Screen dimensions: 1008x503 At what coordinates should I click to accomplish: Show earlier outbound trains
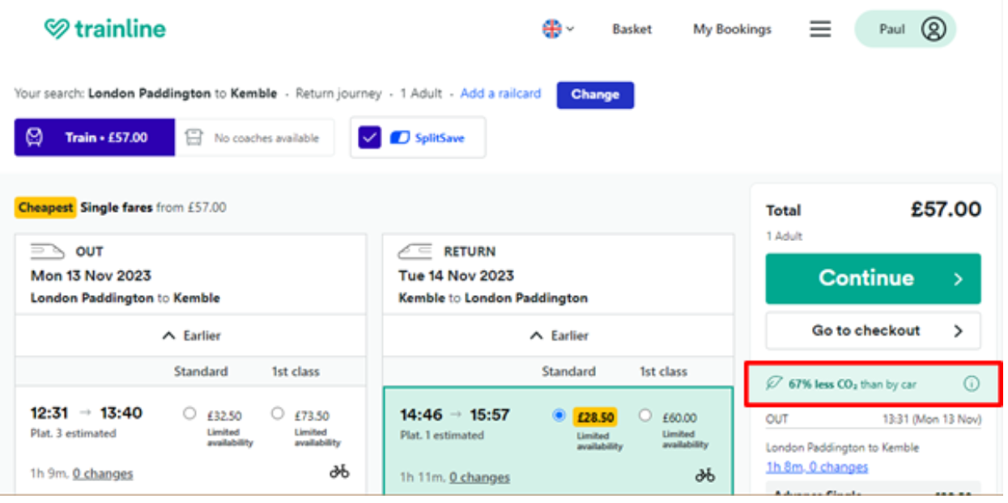[191, 336]
